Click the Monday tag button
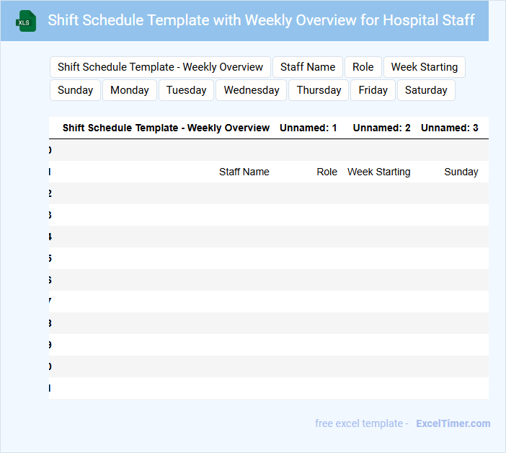The width and height of the screenshot is (506, 453). point(130,90)
